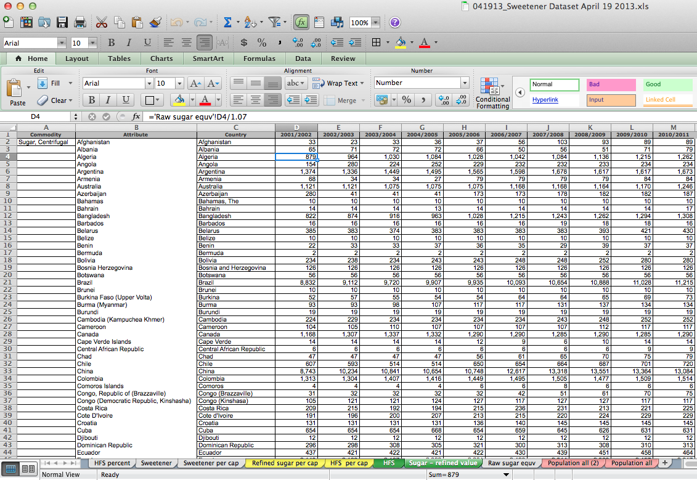Switch to the Raw sugar equv sheet tab
Screen dimensions: 697x480
point(512,463)
